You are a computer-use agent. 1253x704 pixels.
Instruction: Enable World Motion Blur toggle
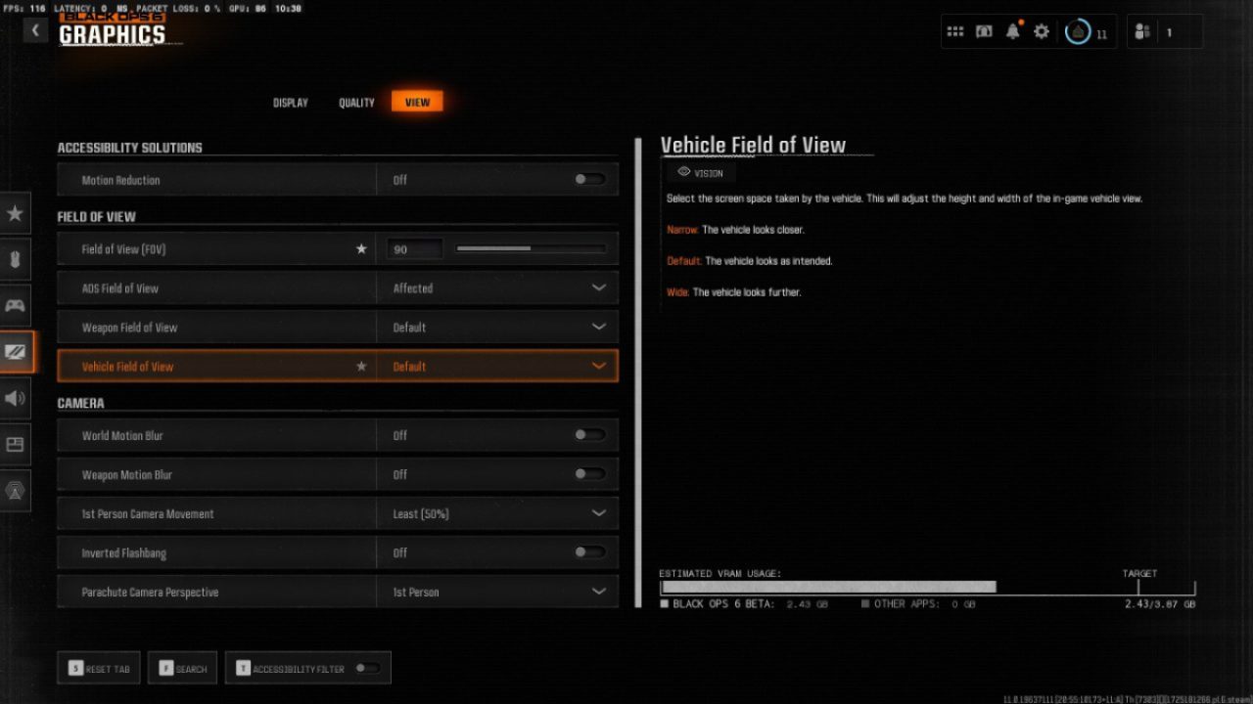point(589,435)
